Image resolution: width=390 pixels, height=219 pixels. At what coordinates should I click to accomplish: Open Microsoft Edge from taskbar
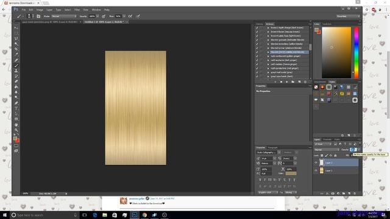pos(95,215)
